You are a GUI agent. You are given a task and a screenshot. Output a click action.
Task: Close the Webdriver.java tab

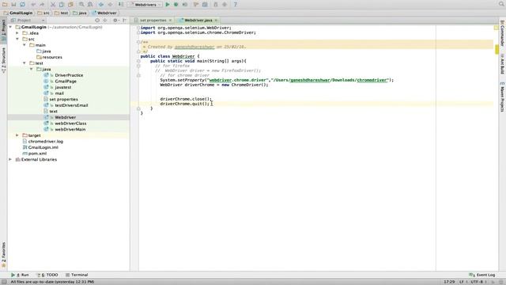[216, 21]
